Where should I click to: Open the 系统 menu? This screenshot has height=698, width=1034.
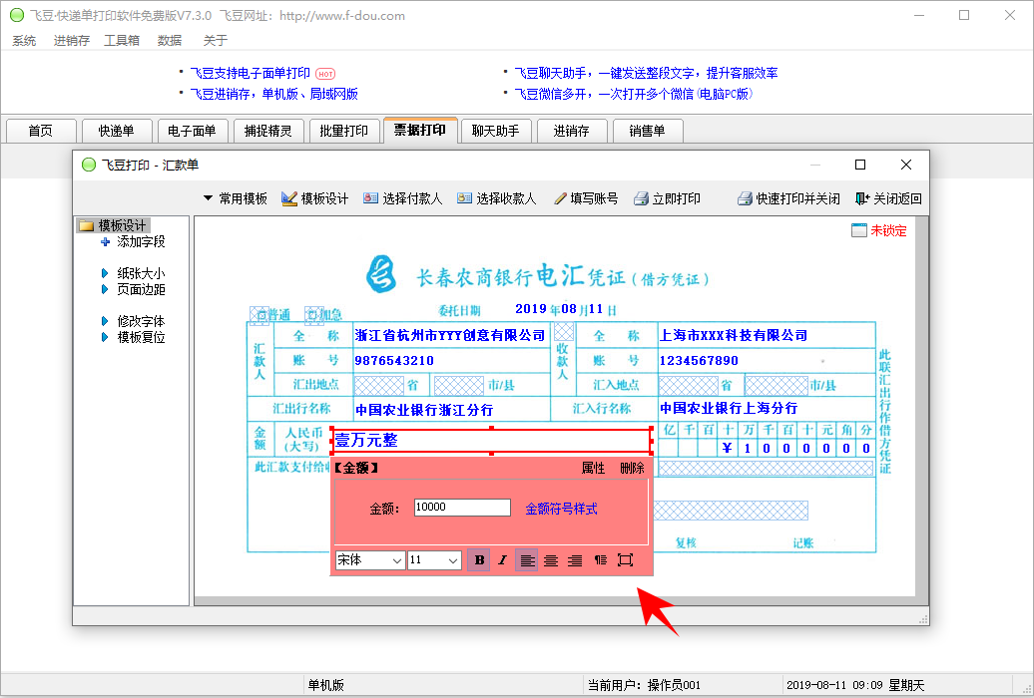coord(24,40)
